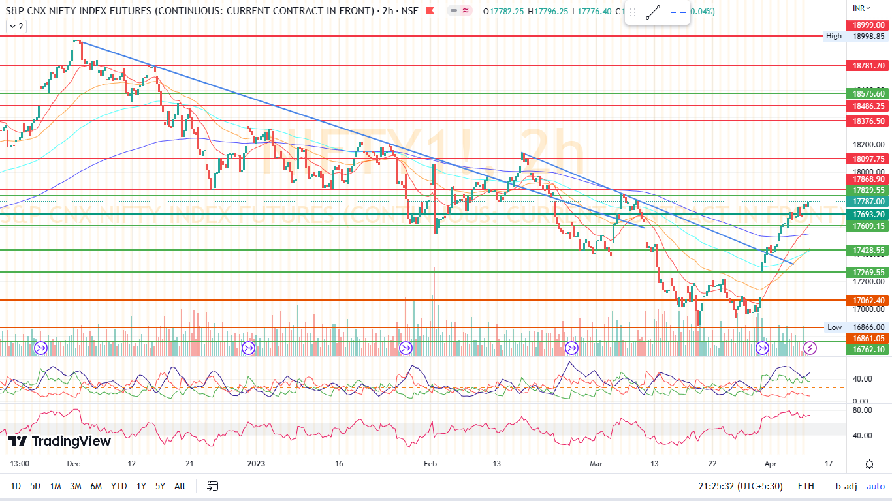Open the TradingView logo link

[59, 442]
